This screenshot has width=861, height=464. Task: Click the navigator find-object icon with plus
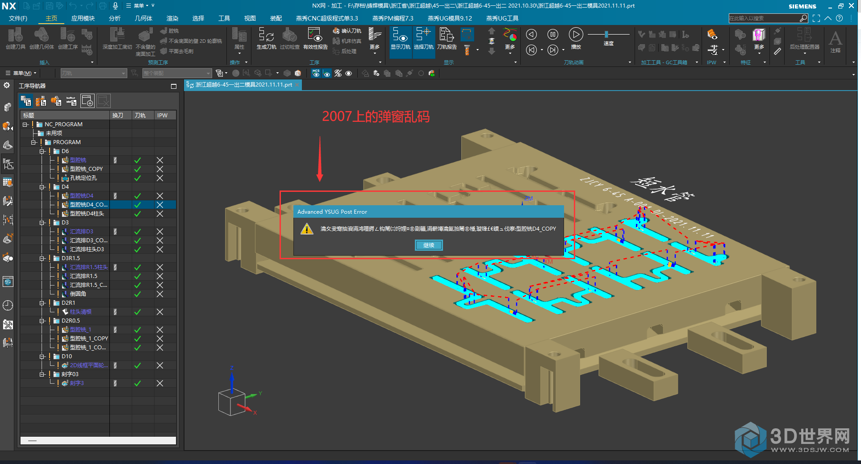point(88,101)
